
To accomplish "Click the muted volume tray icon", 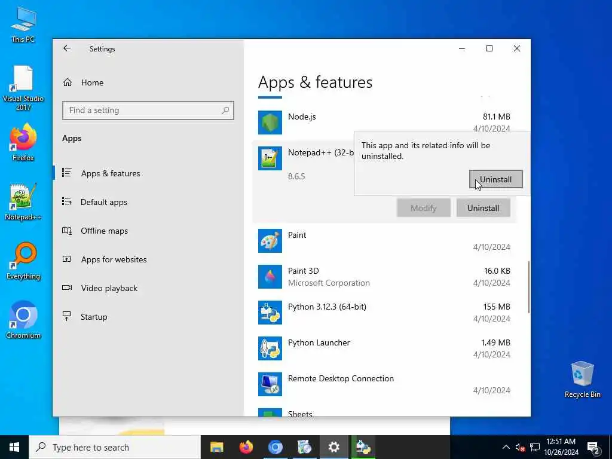I will (520, 447).
